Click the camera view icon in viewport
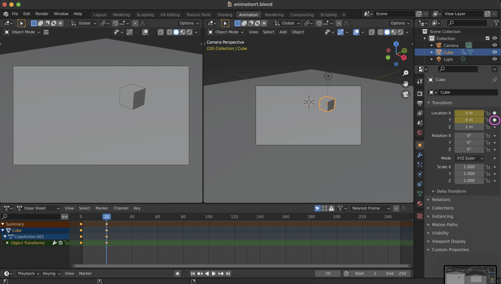This screenshot has width=501, height=284. tap(405, 95)
